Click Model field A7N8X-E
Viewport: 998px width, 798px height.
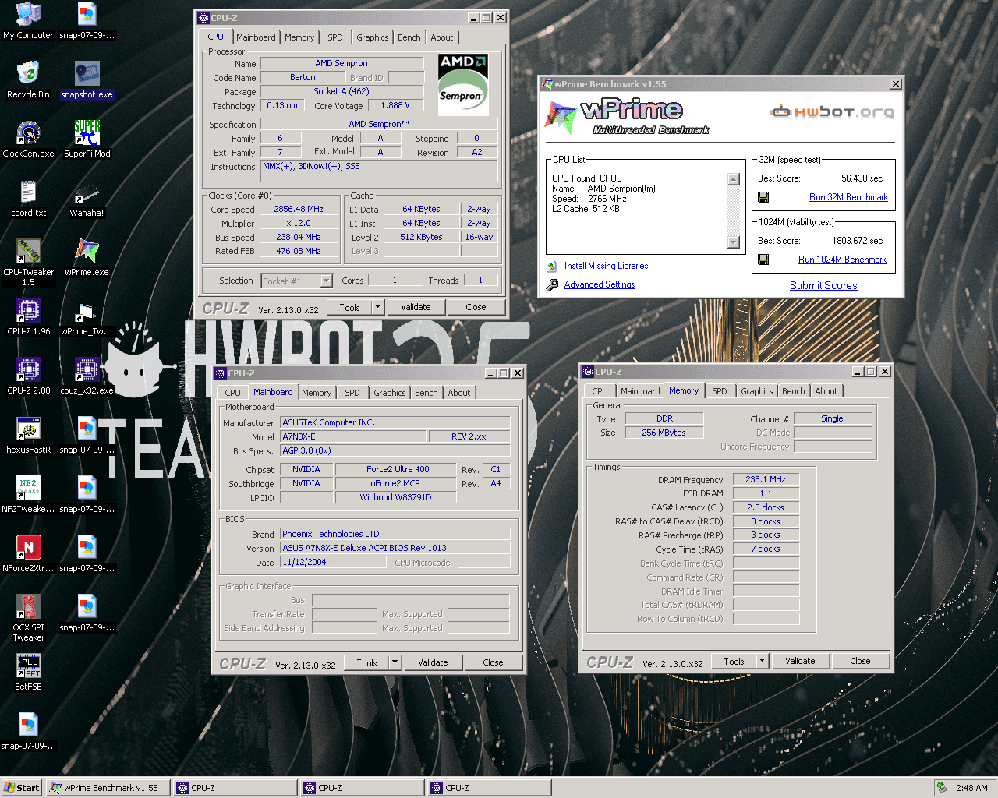353,436
